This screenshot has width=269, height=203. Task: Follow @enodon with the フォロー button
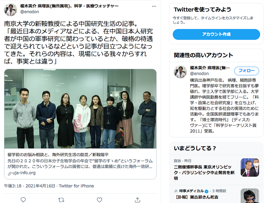point(246,71)
